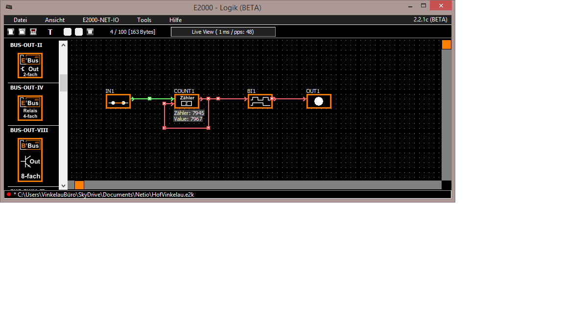Click the New file toolbar icon
564x317 pixels.
point(11,32)
